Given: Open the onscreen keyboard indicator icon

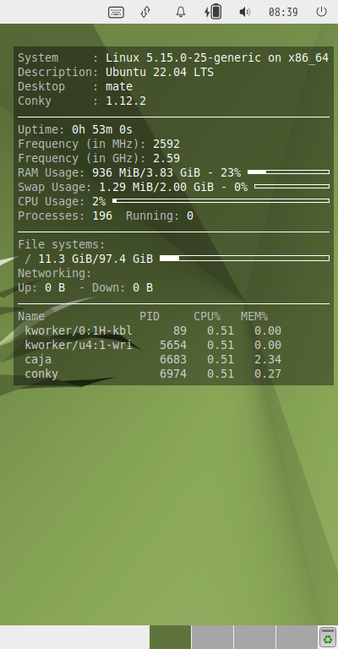Looking at the screenshot, I should point(116,12).
